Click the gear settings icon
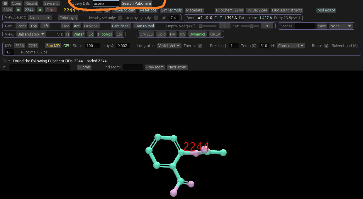 [x=5, y=3]
